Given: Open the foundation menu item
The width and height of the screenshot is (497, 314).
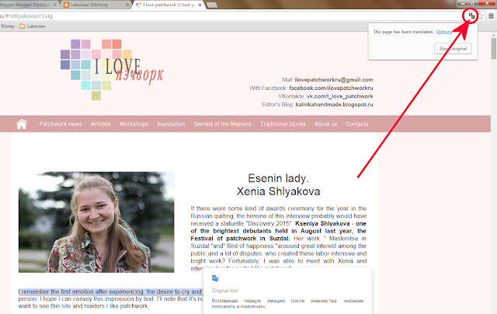Looking at the screenshot, I should click(x=171, y=124).
